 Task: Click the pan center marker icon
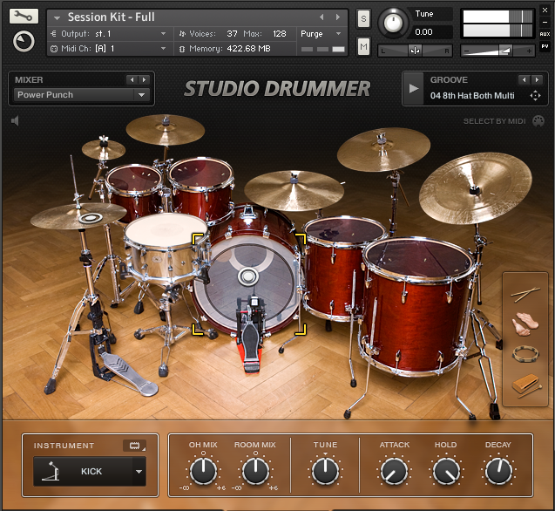point(415,51)
